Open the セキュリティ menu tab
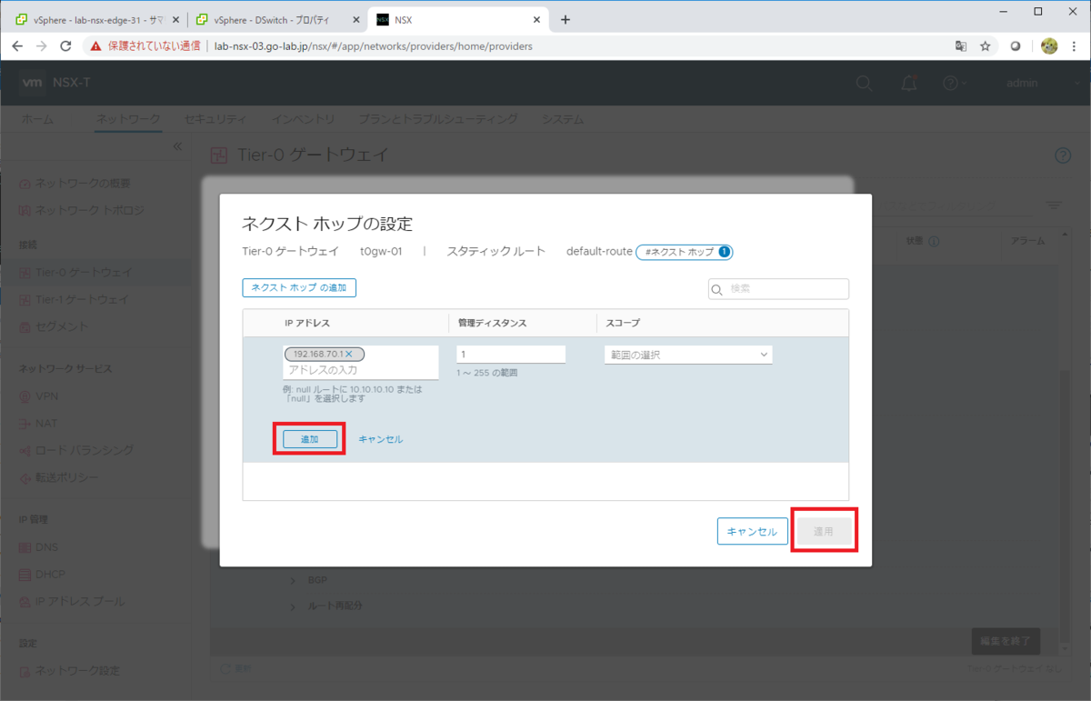The image size is (1091, 701). (215, 119)
